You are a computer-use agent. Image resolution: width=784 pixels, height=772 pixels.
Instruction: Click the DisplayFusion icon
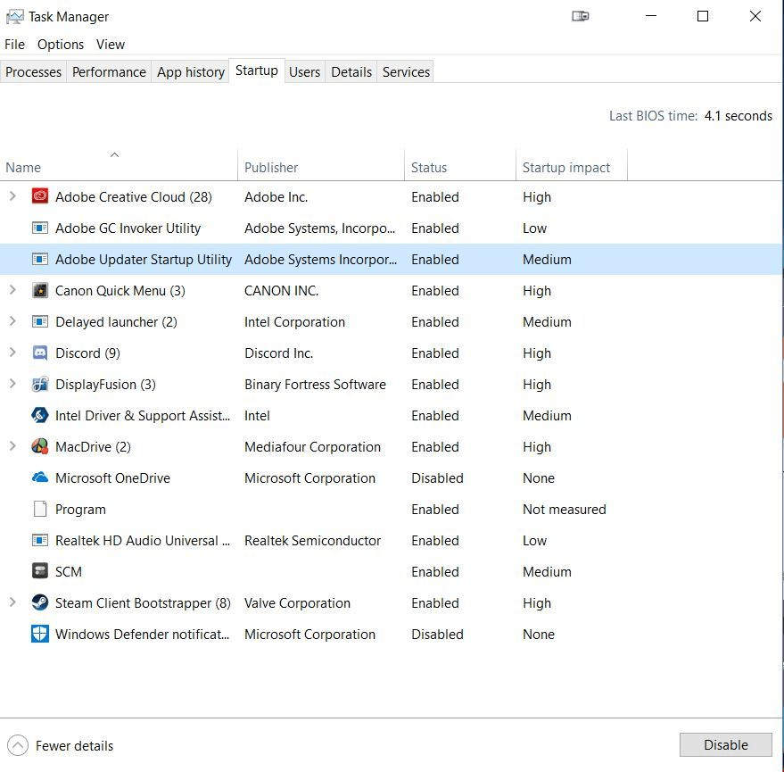39,384
